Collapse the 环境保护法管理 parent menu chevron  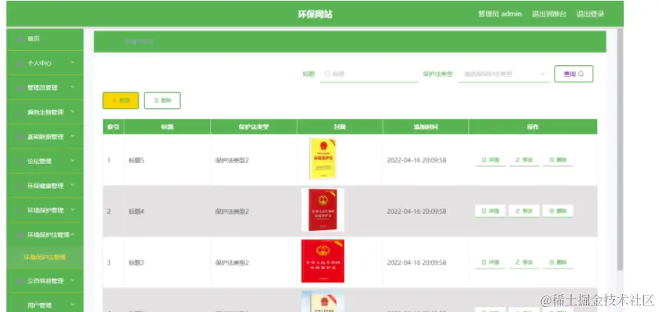[72, 234]
